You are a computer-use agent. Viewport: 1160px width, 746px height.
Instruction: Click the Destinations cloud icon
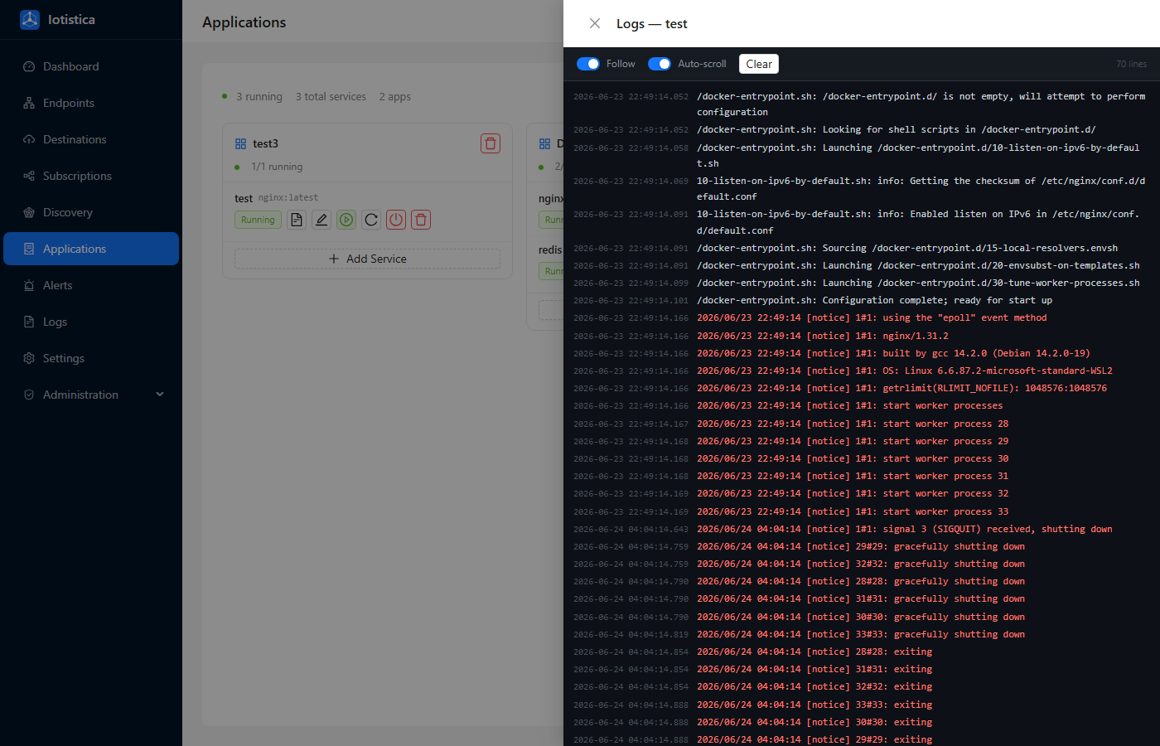[29, 139]
